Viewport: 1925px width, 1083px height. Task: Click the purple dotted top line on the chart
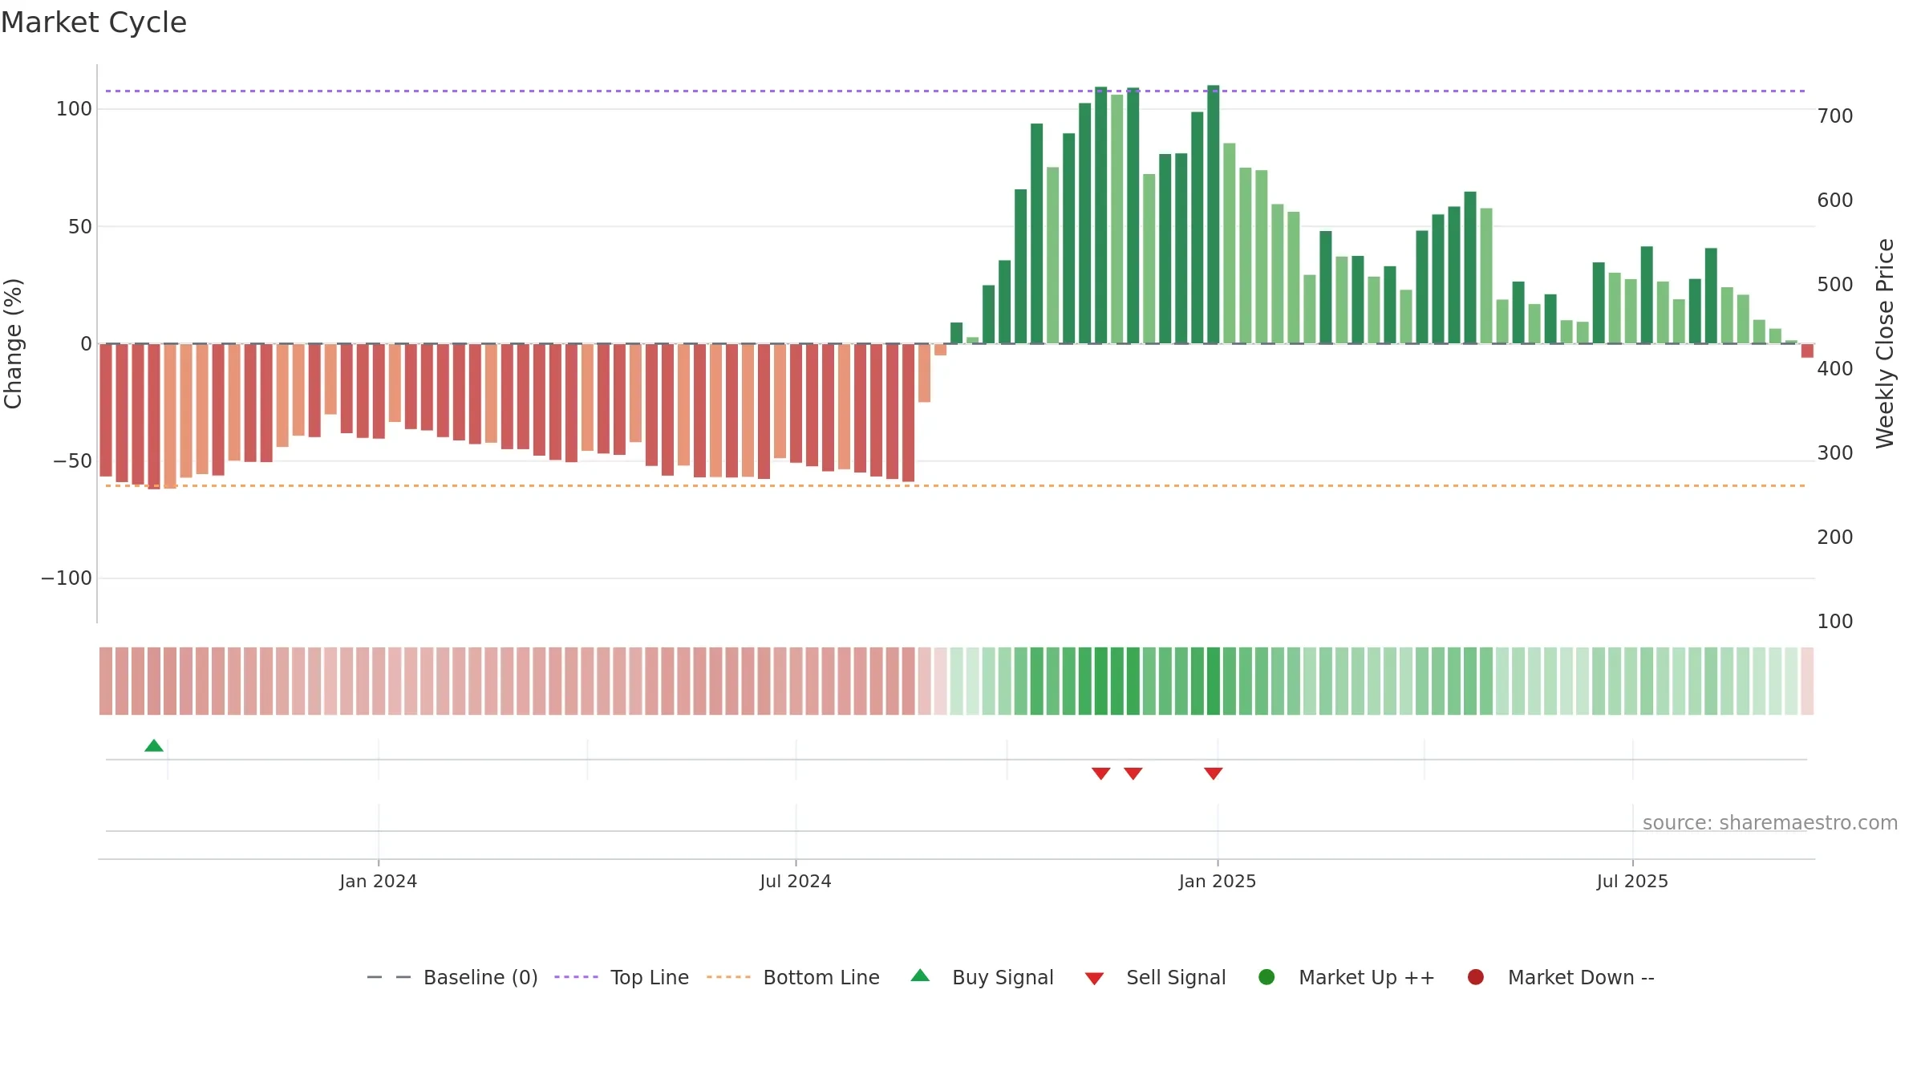(955, 91)
